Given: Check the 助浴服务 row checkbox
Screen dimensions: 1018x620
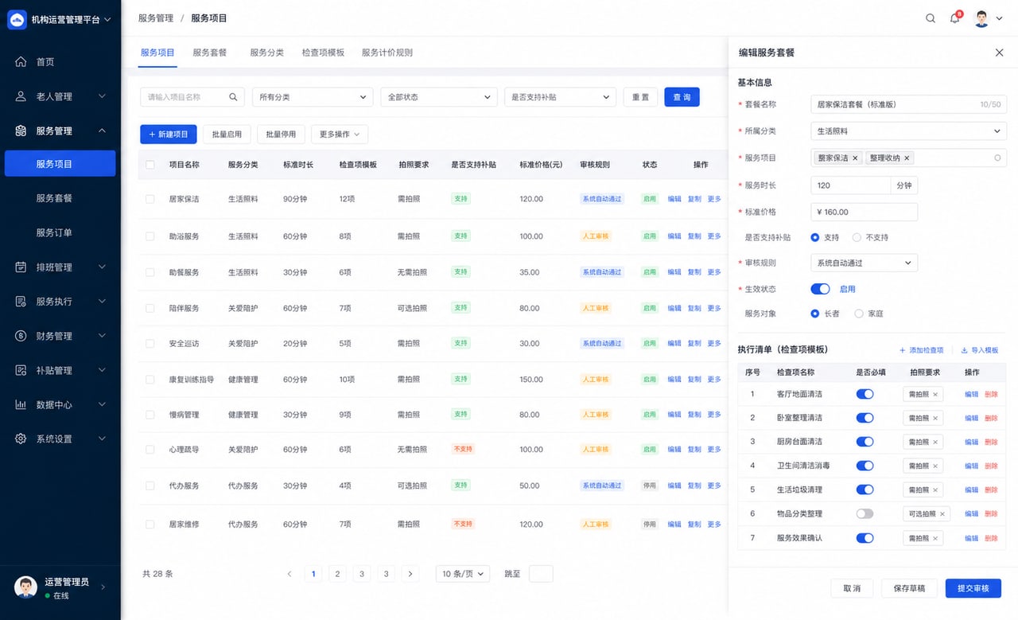Looking at the screenshot, I should pos(150,236).
